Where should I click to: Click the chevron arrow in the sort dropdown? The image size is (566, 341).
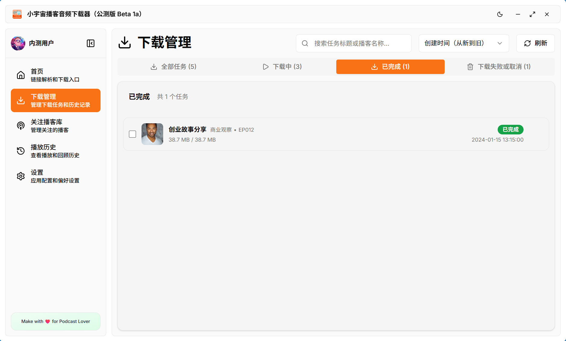tap(500, 43)
